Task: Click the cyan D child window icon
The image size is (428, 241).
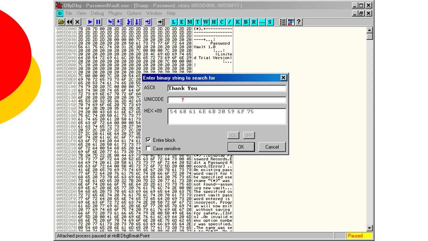Action: [x=60, y=13]
